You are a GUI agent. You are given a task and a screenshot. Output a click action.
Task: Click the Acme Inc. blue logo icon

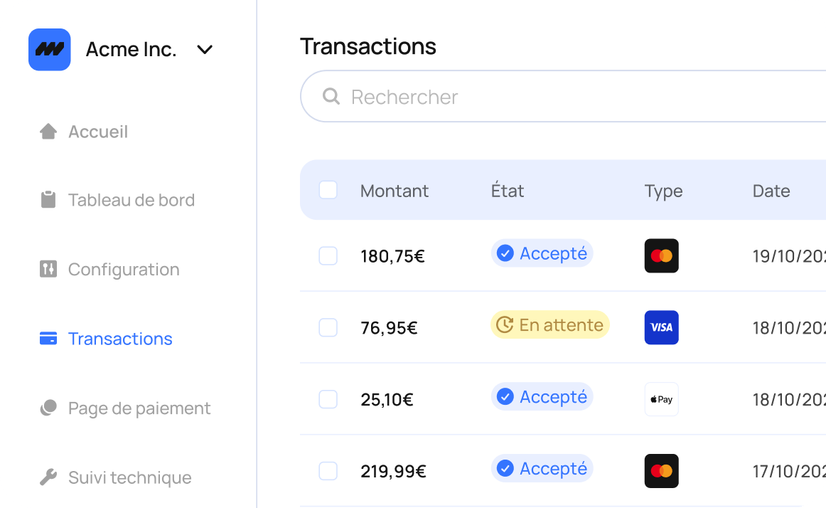[x=50, y=50]
